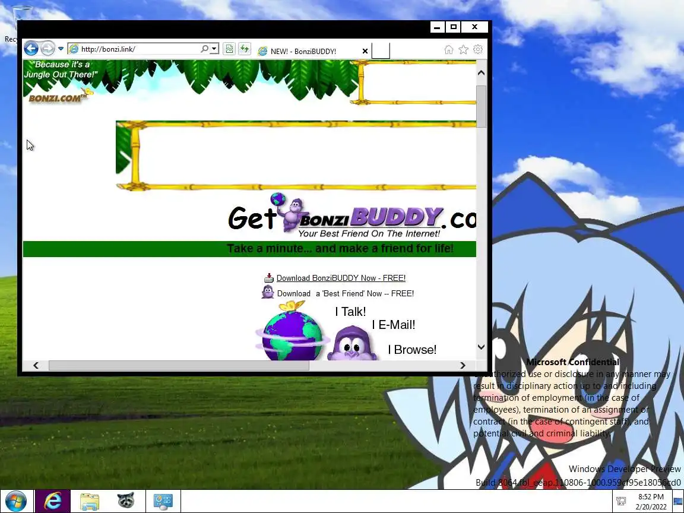Image resolution: width=684 pixels, height=513 pixels.
Task: Close the Internet Explorer window
Action: pos(474,27)
